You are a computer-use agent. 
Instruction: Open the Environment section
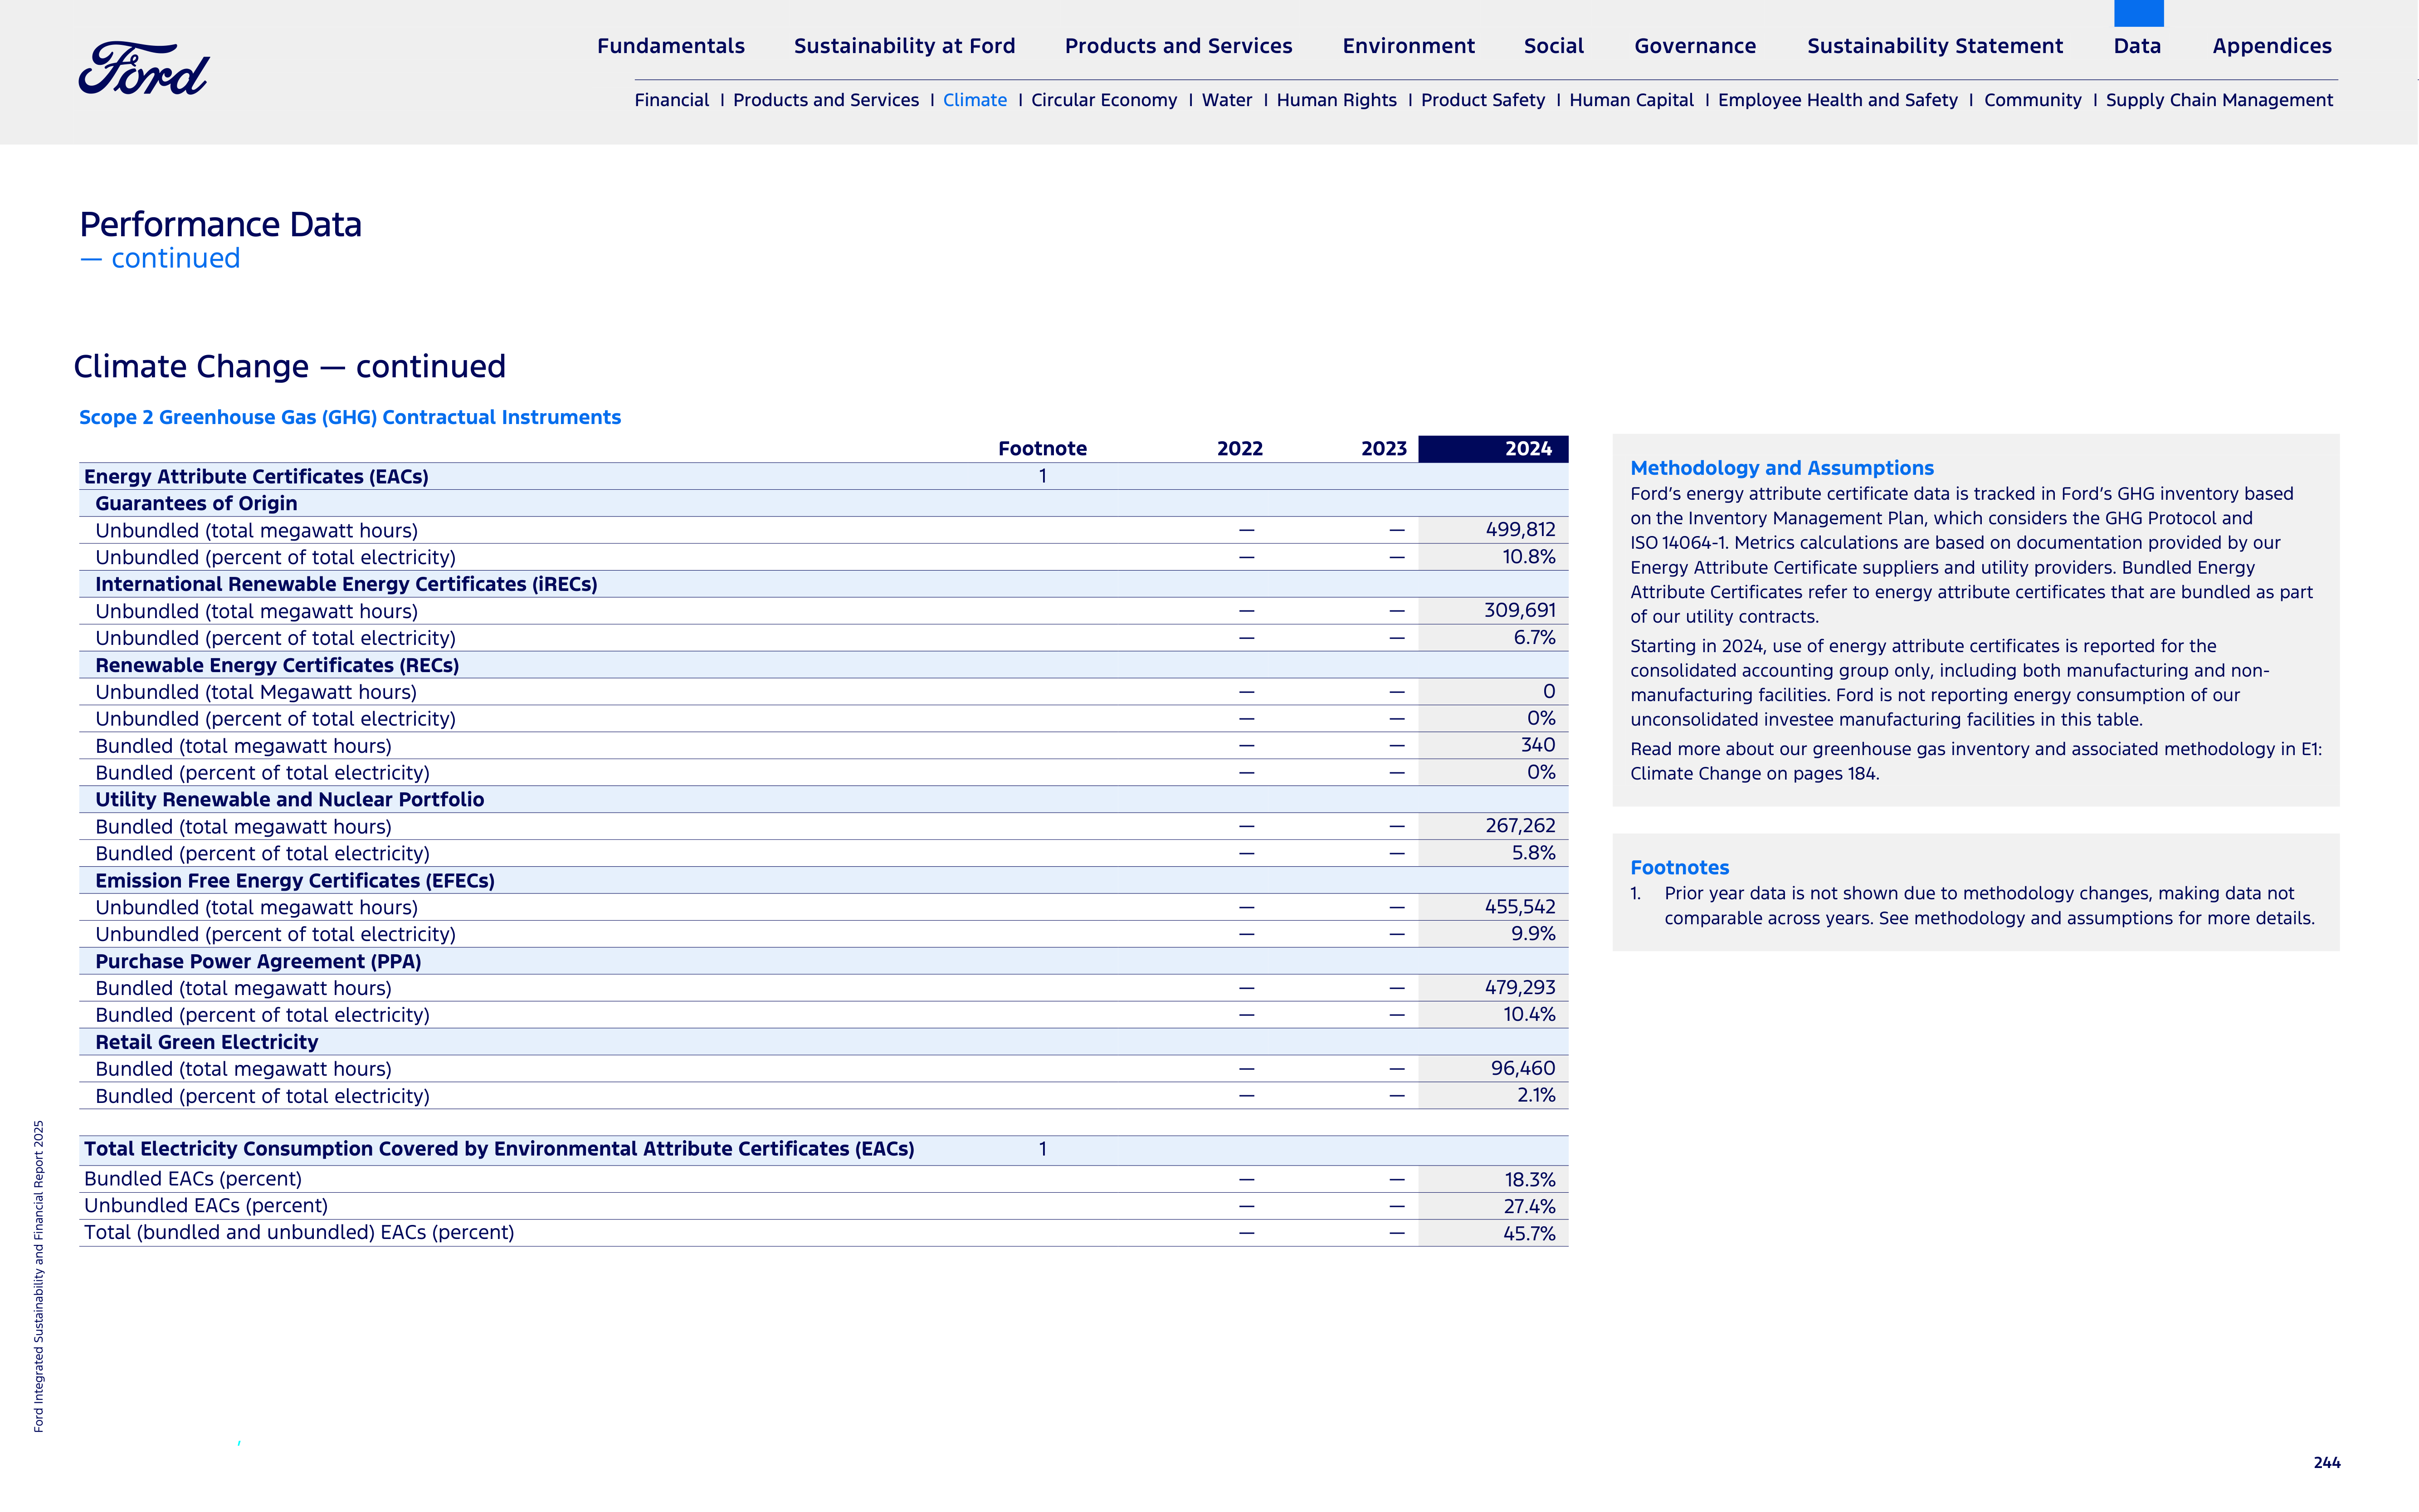pos(1408,46)
